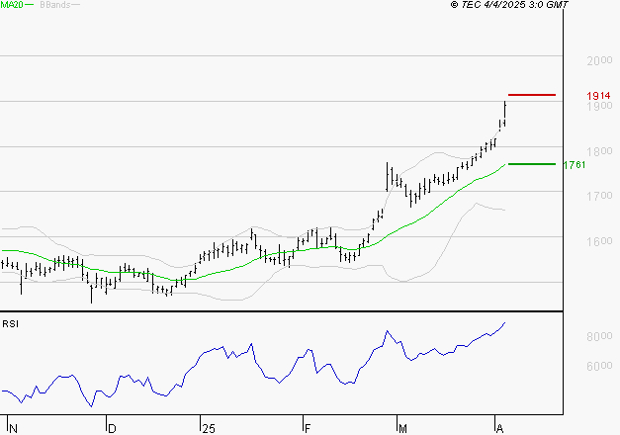
Task: Click the A month marker on time axis
Action: (499, 429)
